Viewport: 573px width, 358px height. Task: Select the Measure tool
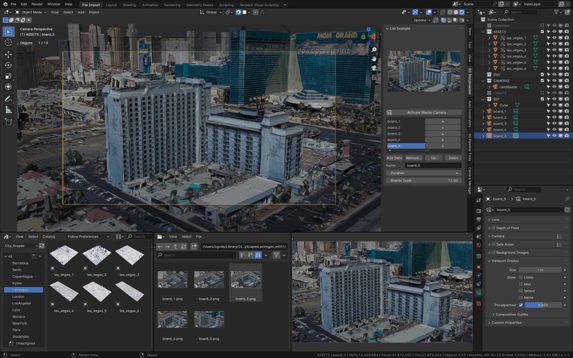(x=8, y=110)
